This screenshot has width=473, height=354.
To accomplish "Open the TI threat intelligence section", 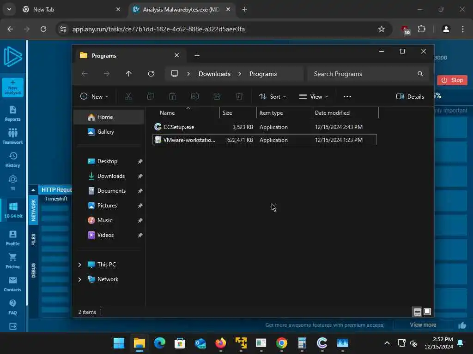I will tap(12, 183).
